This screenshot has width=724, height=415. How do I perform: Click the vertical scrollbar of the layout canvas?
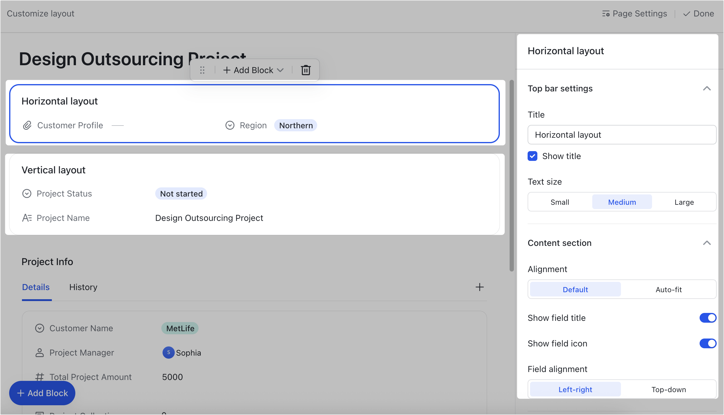click(x=511, y=175)
